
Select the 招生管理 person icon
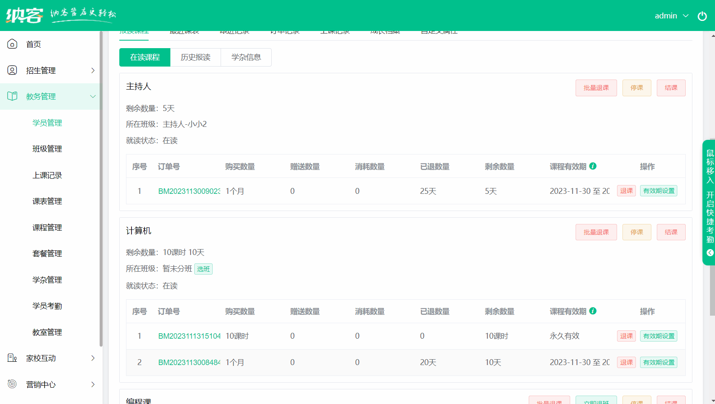tap(12, 70)
